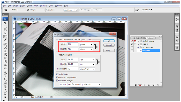Click the crossed-tools icon in right dock
Image resolution: width=181 pixels, height=102 pixels.
click(177, 19)
